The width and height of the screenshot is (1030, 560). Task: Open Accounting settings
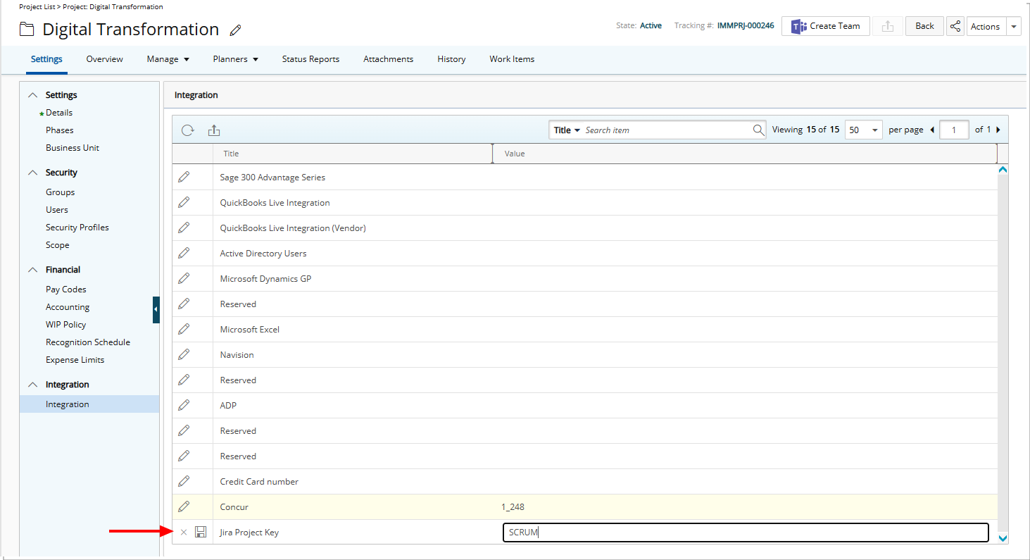(x=68, y=307)
